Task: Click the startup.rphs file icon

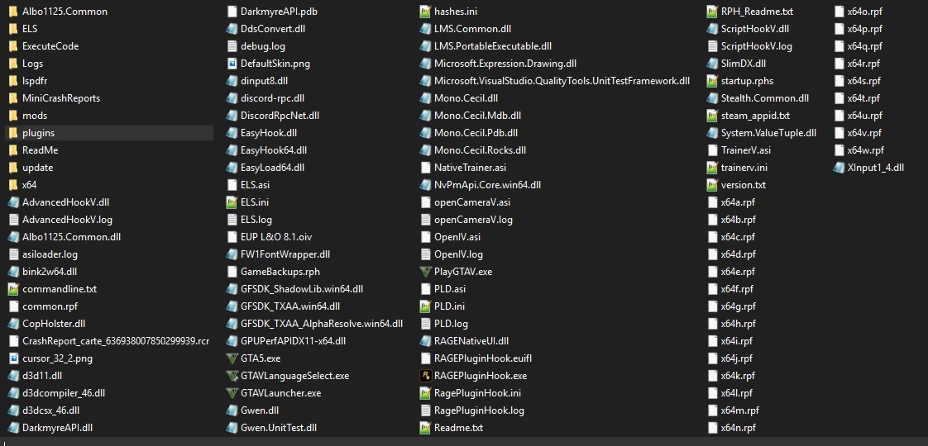Action: pyautogui.click(x=712, y=81)
